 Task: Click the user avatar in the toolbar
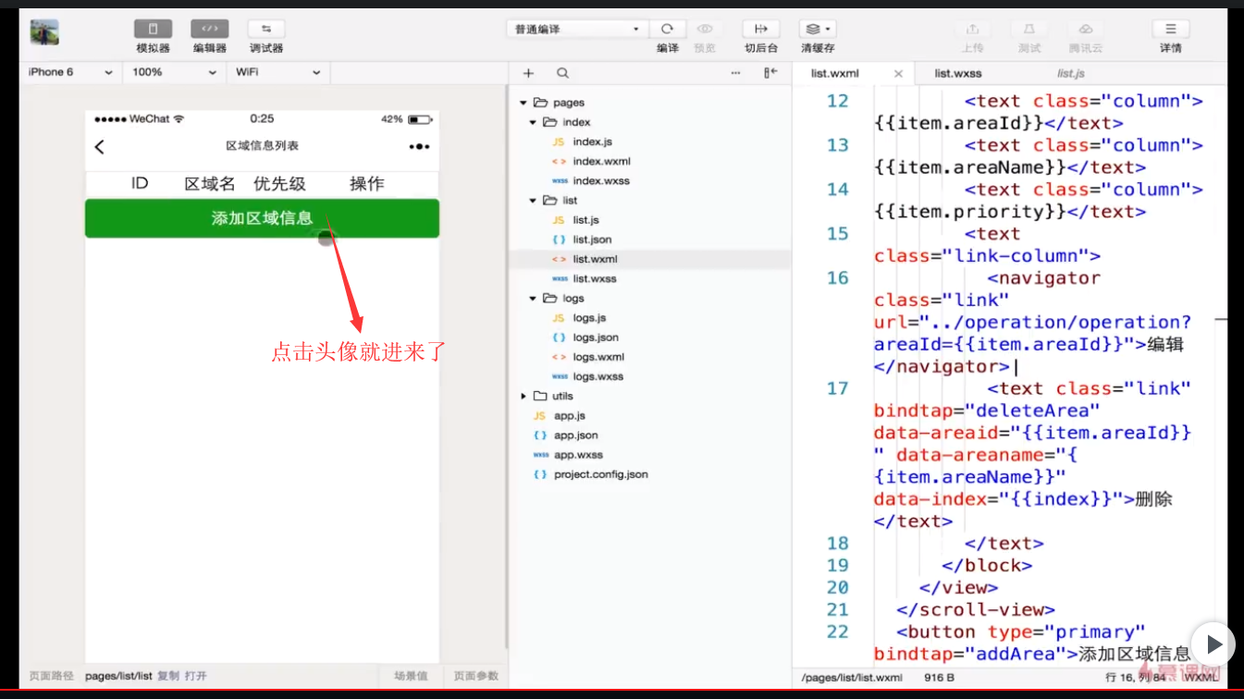click(x=44, y=33)
